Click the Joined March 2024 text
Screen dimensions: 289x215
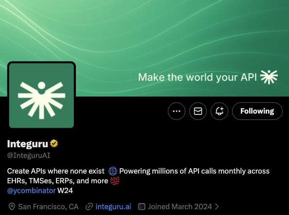tap(180, 207)
